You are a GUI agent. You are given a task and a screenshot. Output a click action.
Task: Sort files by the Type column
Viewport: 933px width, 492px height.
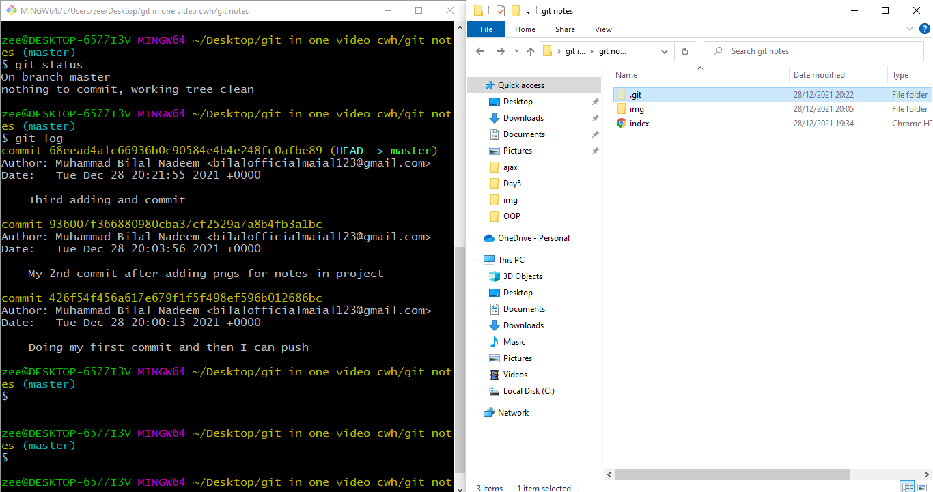tap(910, 75)
